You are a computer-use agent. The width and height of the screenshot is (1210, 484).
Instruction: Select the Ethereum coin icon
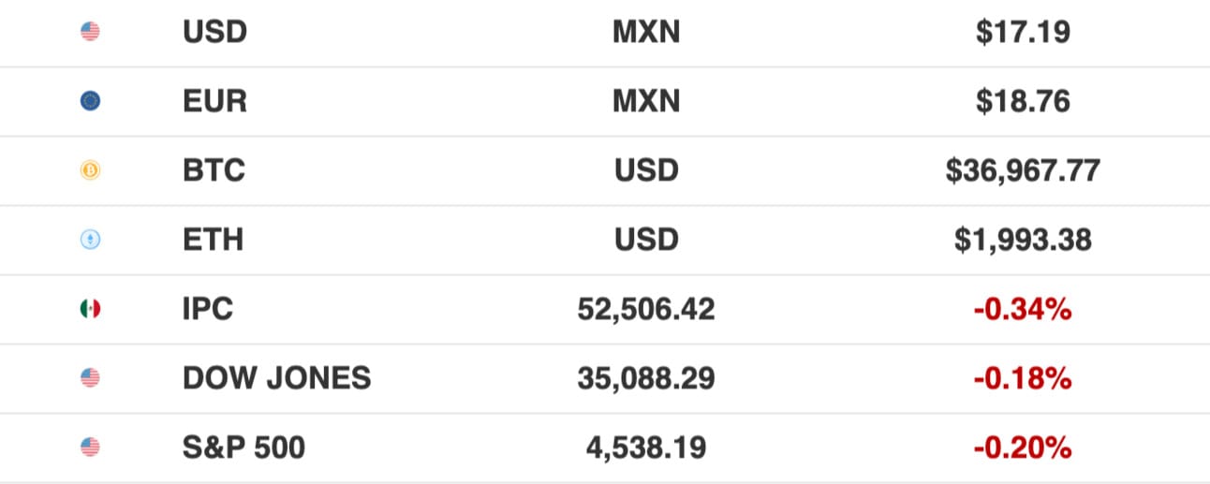coord(90,240)
